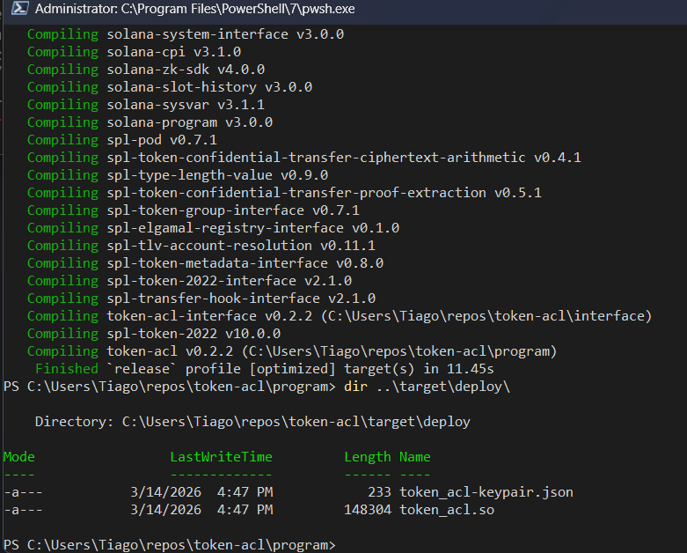The width and height of the screenshot is (687, 553).
Task: Click the length value '148304'
Action: [x=368, y=510]
